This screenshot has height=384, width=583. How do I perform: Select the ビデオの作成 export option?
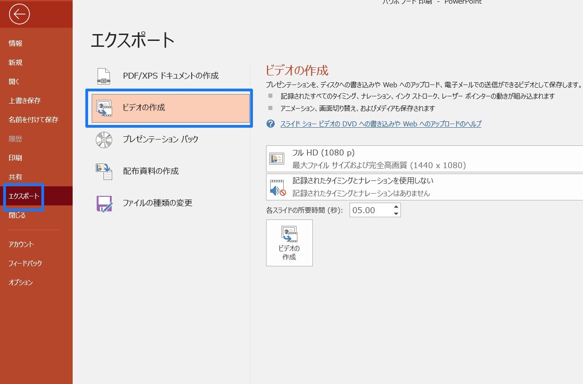[x=170, y=108]
